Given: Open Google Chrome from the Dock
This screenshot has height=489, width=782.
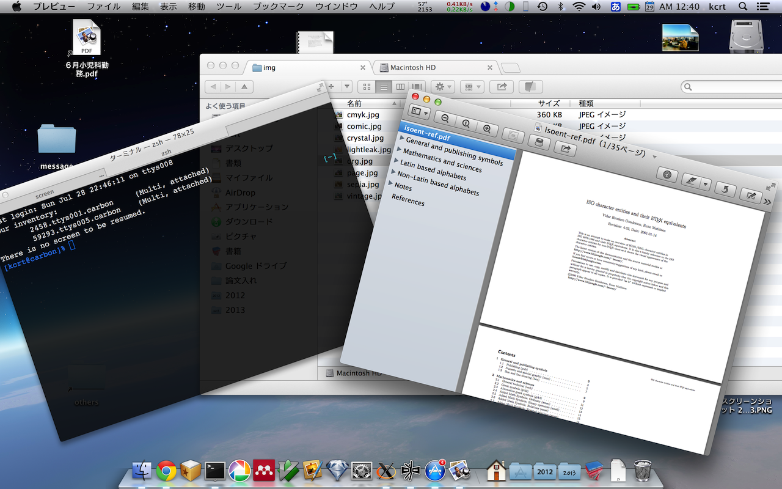Looking at the screenshot, I should 166,470.
